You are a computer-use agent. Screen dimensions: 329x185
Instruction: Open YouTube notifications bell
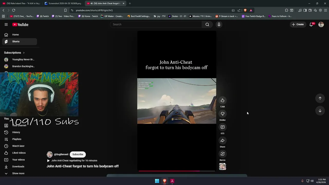[311, 24]
